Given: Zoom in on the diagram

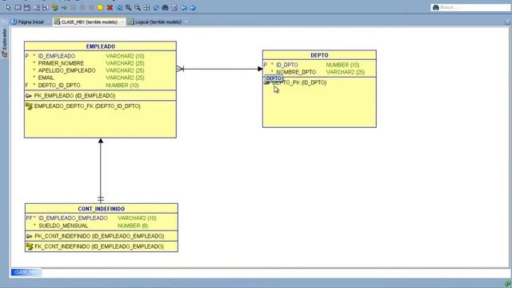Looking at the screenshot, I should tap(128, 7).
